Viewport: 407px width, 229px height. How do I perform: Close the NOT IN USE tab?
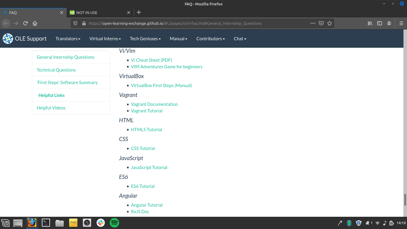point(129,13)
